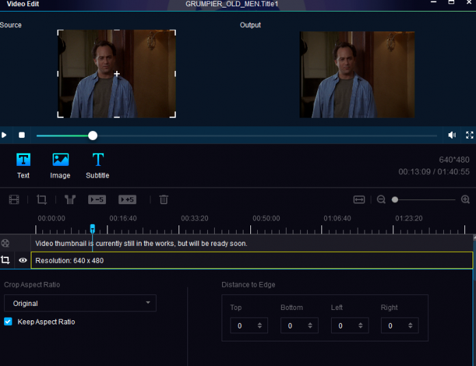Maximize the Video Edit window

pos(451,3)
